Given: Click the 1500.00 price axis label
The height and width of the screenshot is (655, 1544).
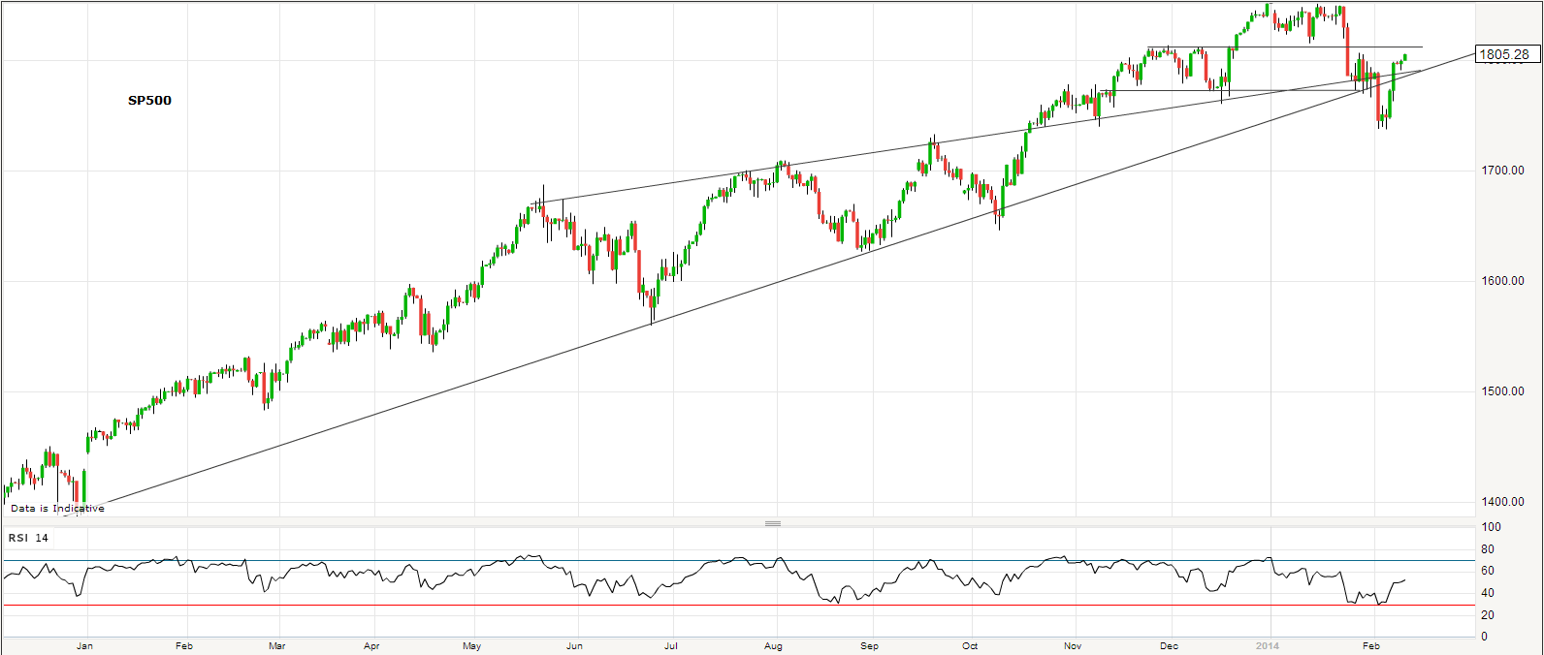Looking at the screenshot, I should coord(1501,391).
